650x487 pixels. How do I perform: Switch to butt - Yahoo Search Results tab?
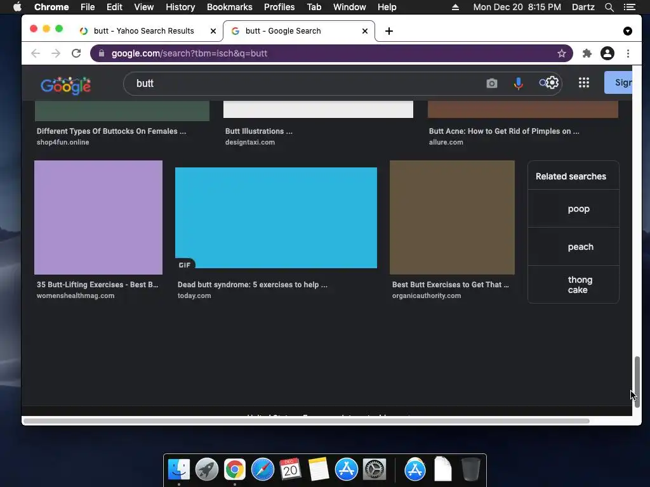tap(143, 31)
